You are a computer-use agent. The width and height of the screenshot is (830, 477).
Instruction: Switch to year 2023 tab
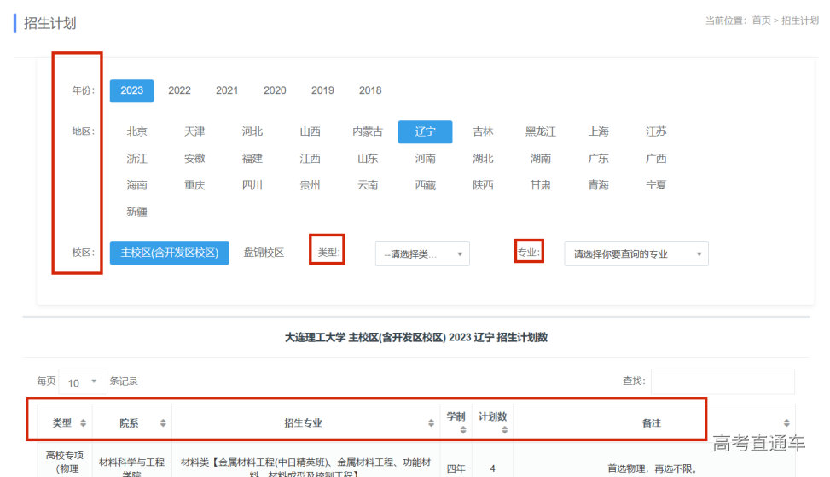coord(131,90)
